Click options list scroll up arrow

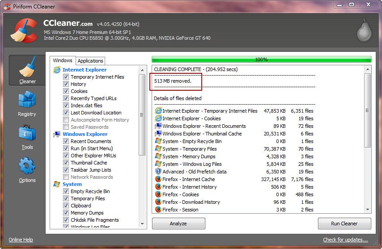[x=142, y=70]
